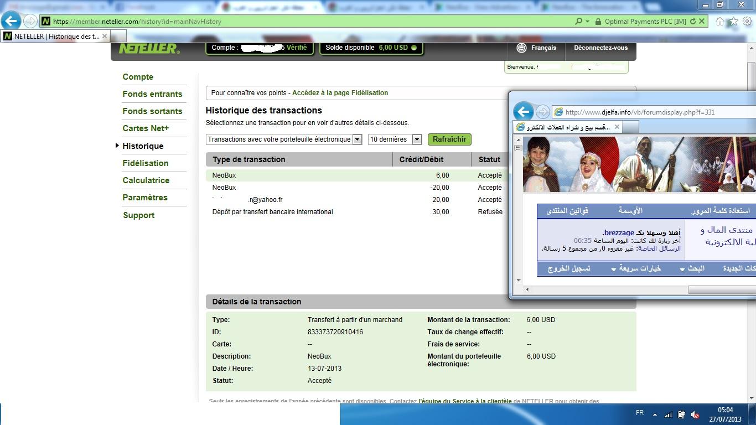
Task: Click the globe language icon next to Français
Action: pyautogui.click(x=521, y=48)
